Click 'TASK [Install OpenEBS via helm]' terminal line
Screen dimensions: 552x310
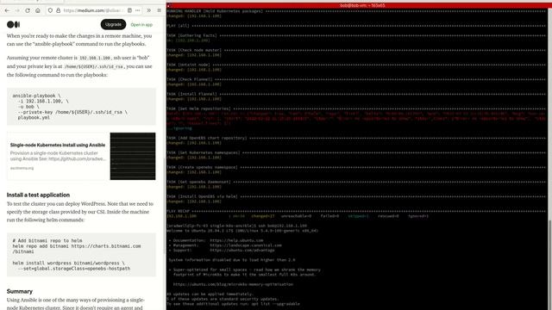point(355,197)
